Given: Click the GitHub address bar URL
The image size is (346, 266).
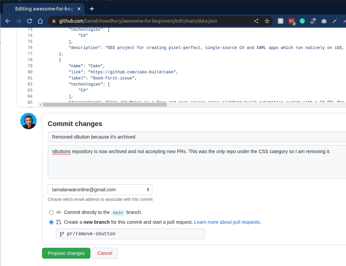Looking at the screenshot, I should click(x=138, y=21).
